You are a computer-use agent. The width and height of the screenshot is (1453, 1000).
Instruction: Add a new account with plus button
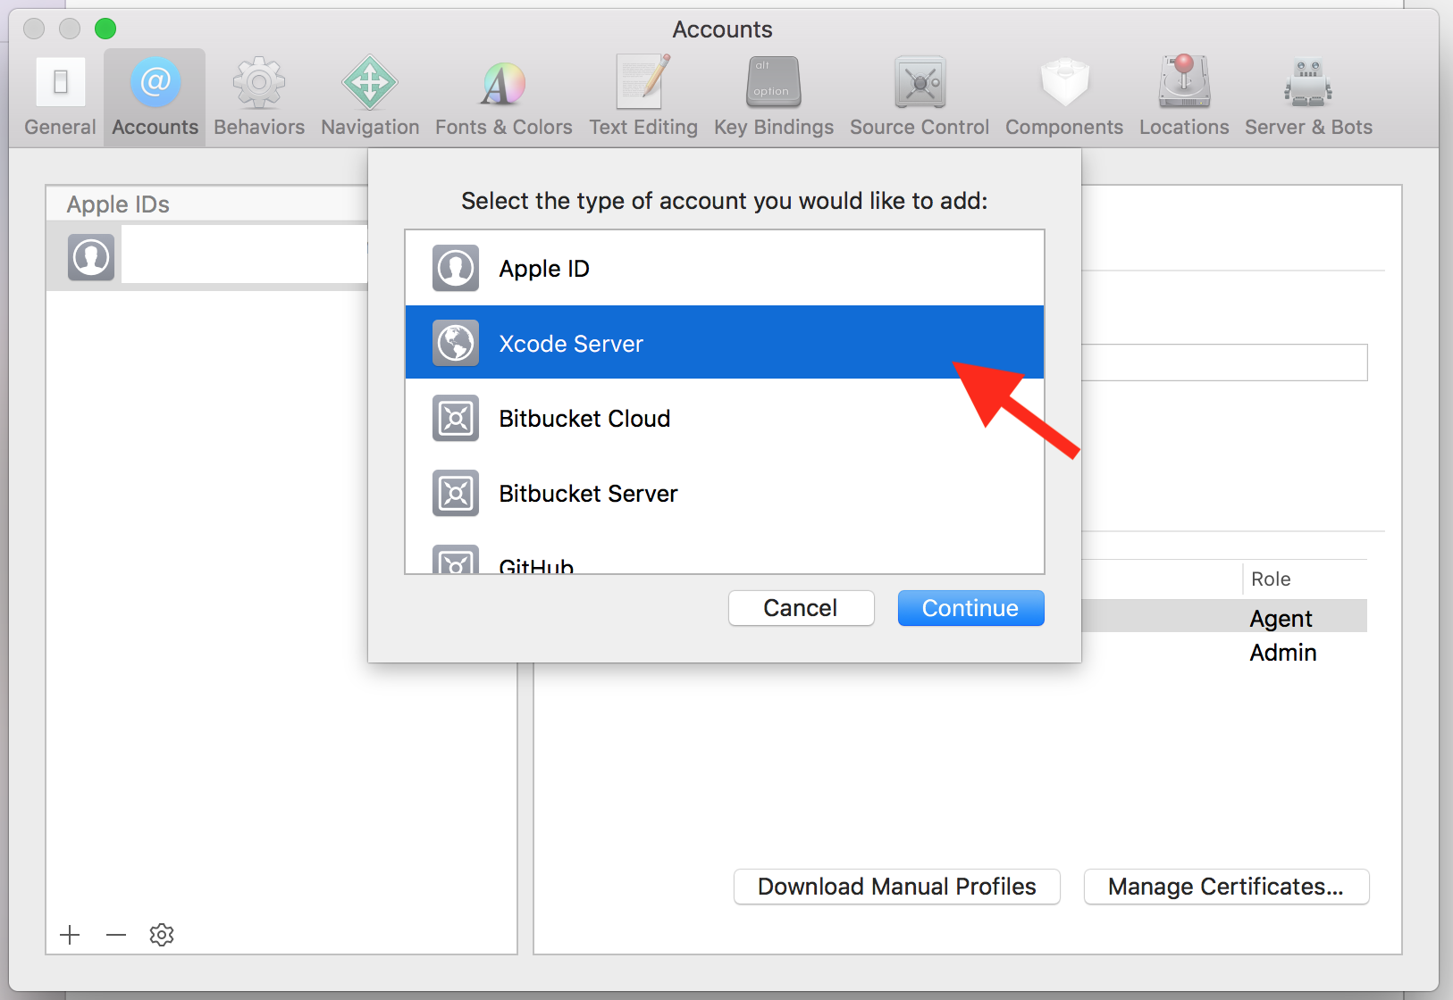click(70, 935)
